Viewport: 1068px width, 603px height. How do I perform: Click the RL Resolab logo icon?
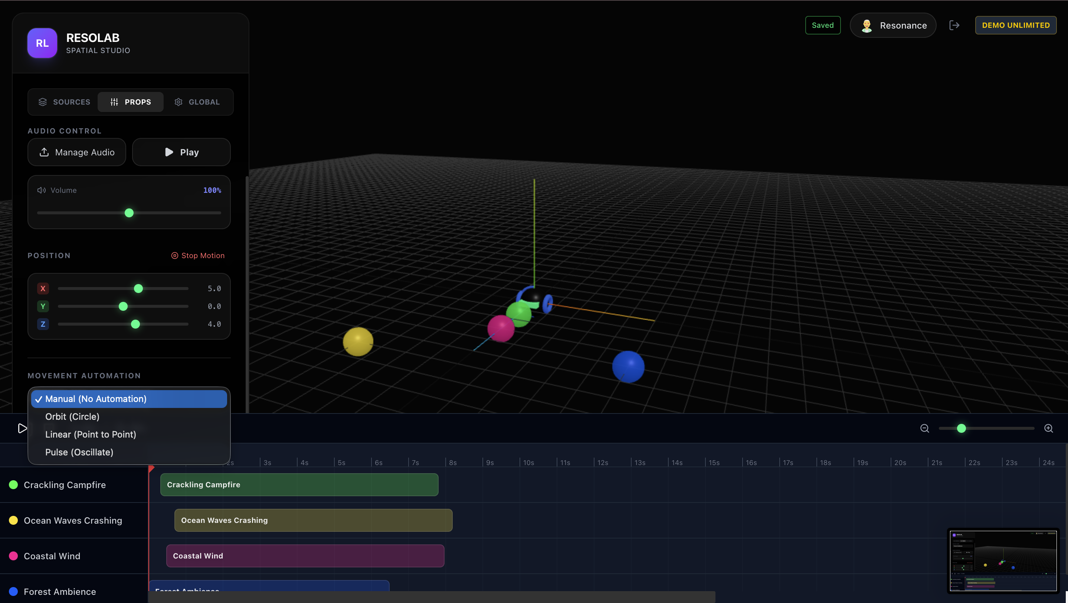tap(42, 43)
